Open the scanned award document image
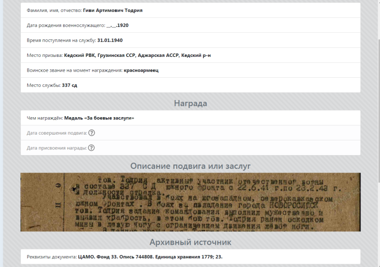Screen dimensions: 380x267 190,202
